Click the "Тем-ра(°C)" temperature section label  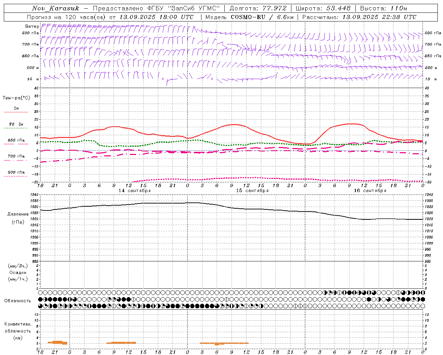pyautogui.click(x=16, y=98)
